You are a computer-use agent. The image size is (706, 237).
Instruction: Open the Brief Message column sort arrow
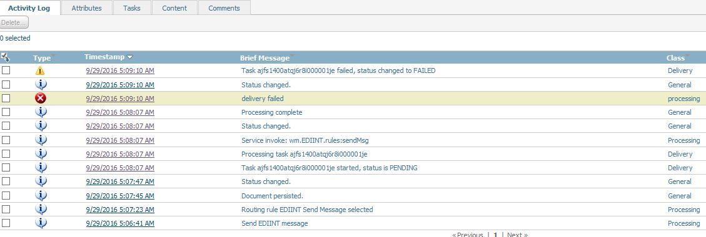292,57
